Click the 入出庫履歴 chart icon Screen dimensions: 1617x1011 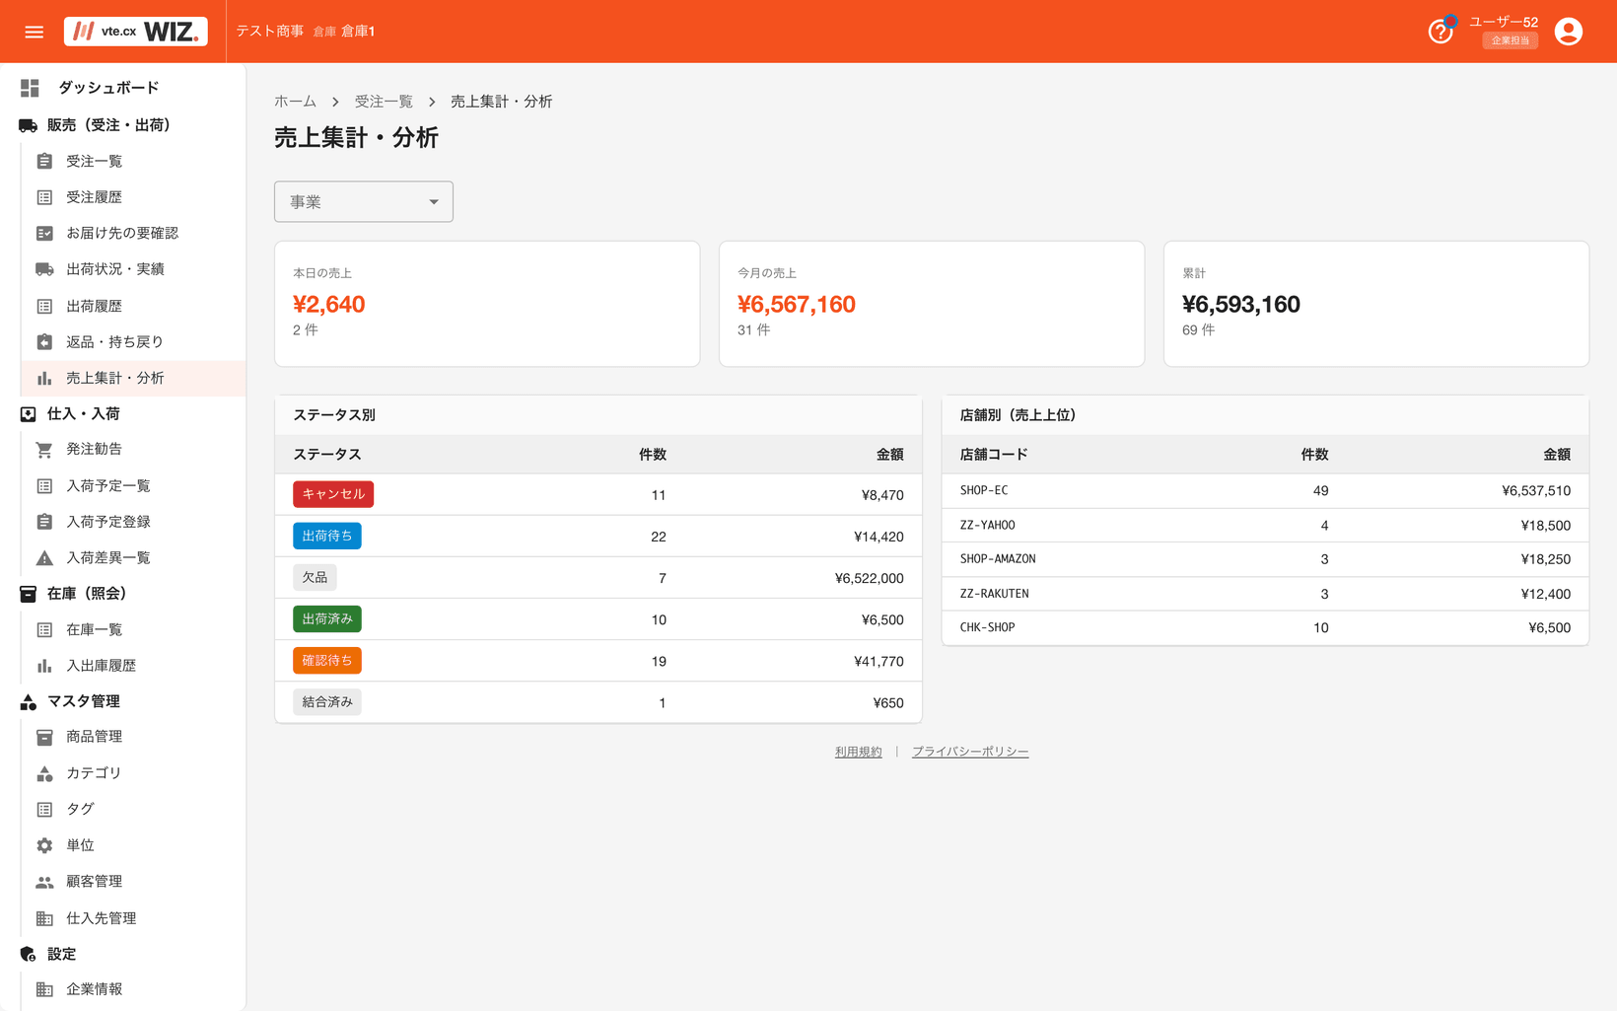point(44,666)
